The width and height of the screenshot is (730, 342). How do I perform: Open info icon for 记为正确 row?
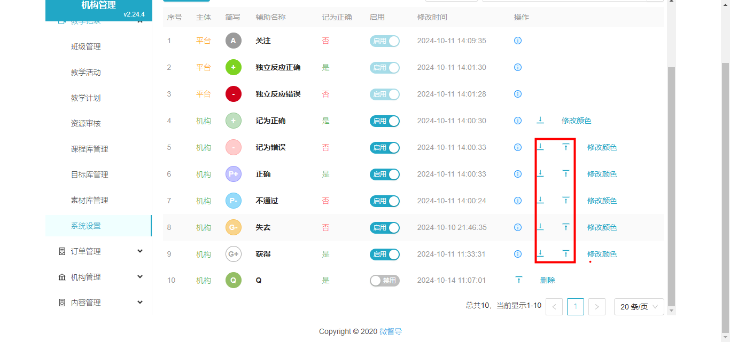[517, 121]
